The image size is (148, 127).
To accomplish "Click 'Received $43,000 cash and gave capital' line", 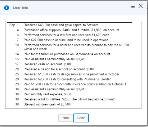I will click(61, 25).
